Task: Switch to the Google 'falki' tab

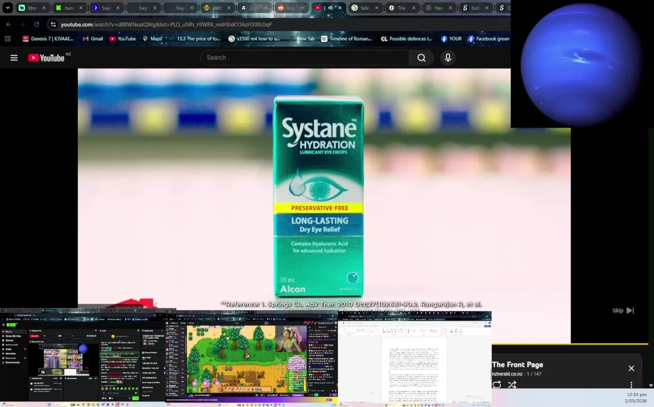Action: click(365, 8)
